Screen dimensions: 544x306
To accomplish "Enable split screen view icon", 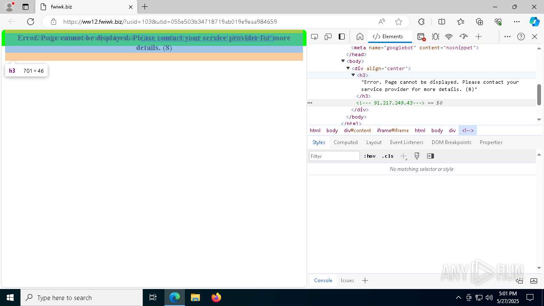I will coord(442,22).
